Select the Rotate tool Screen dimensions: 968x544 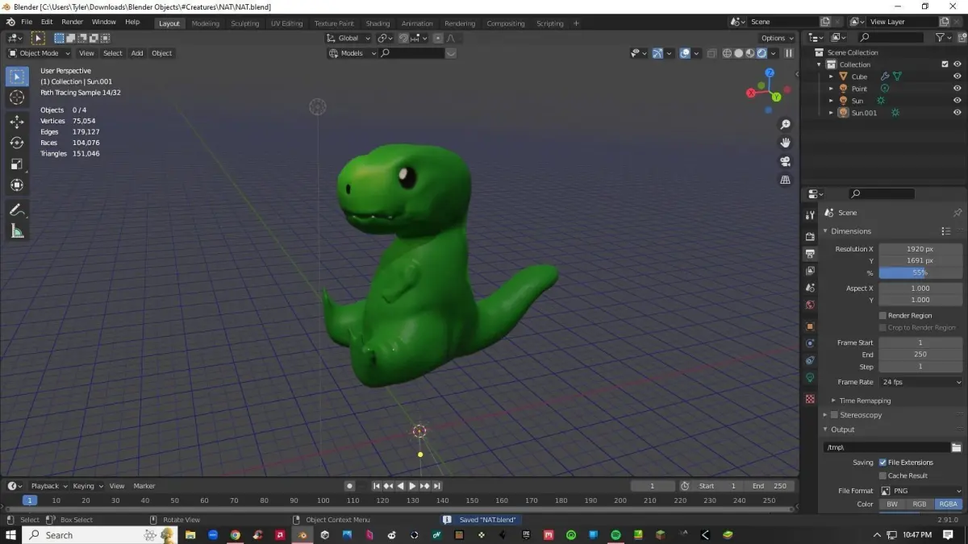pos(17,143)
